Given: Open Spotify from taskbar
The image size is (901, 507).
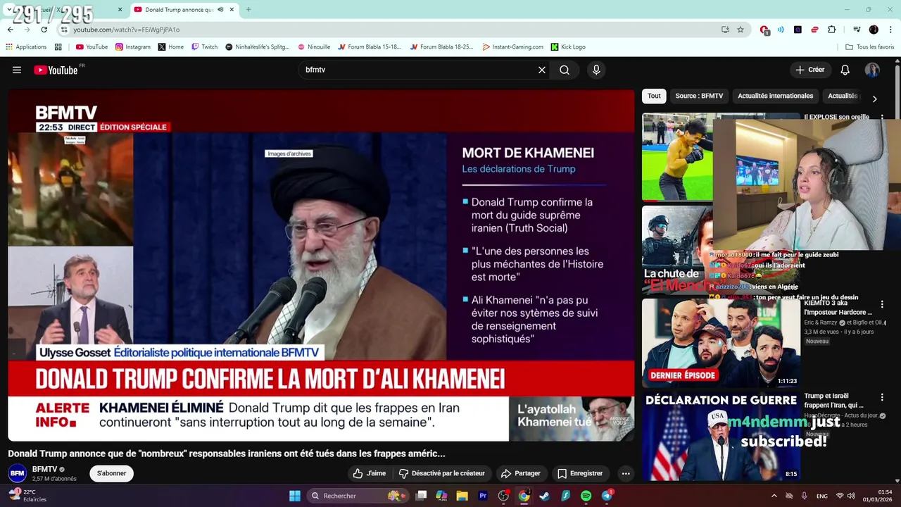Looking at the screenshot, I should [586, 496].
